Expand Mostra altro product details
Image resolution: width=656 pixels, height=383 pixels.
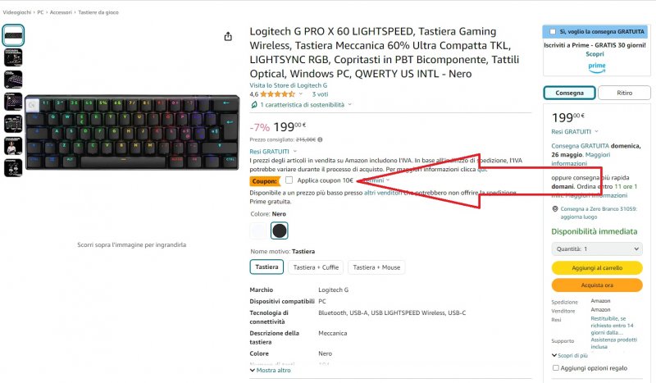(270, 370)
